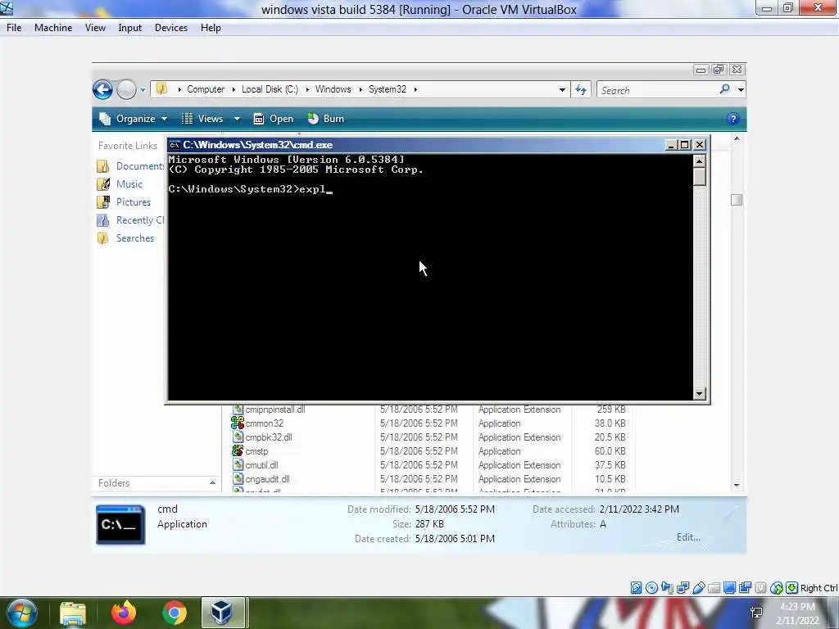Expand arrow after System32 in breadcrumb
The height and width of the screenshot is (629, 839).
point(415,89)
